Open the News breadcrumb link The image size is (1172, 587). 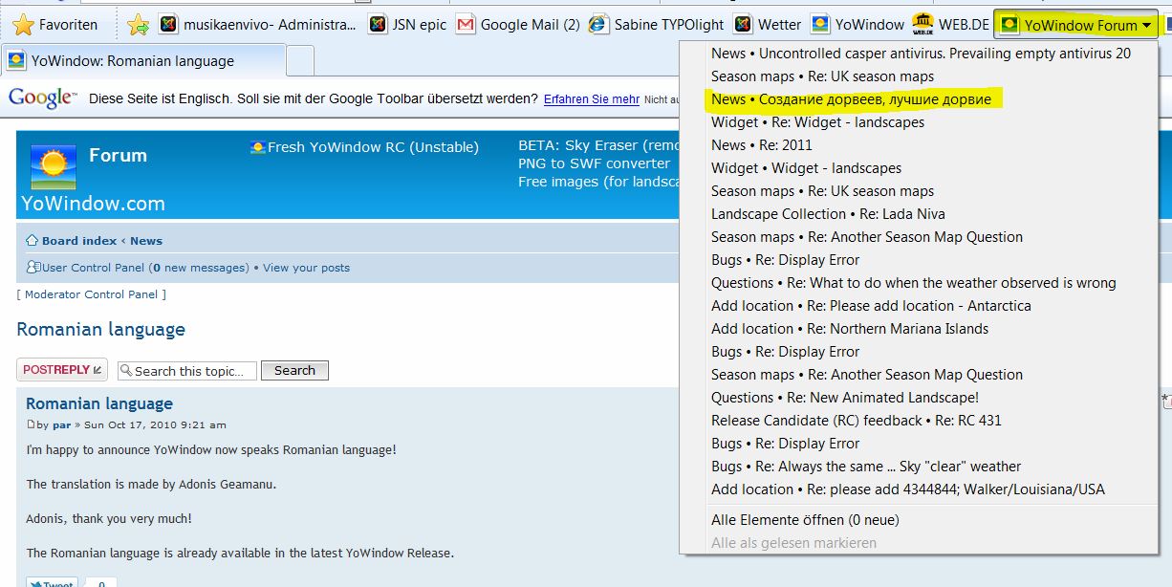146,241
